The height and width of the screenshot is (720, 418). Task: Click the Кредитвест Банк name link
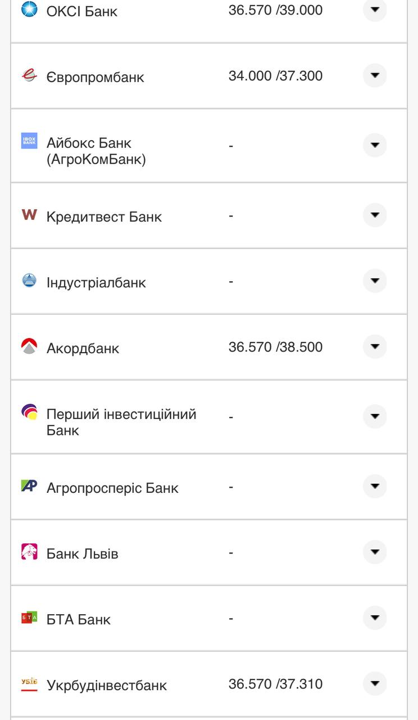click(103, 215)
